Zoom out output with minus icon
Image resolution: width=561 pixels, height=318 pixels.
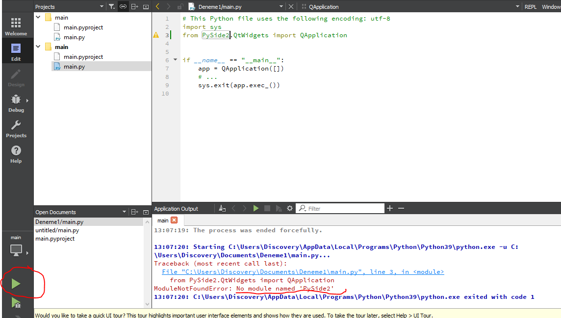(x=401, y=208)
